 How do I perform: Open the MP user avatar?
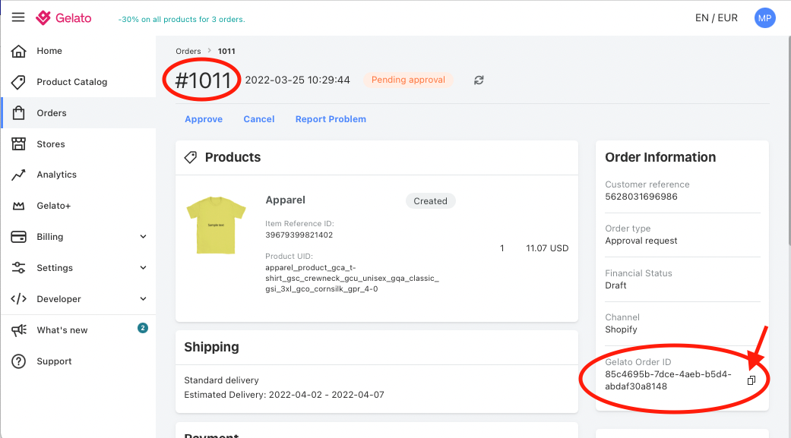[x=764, y=18]
